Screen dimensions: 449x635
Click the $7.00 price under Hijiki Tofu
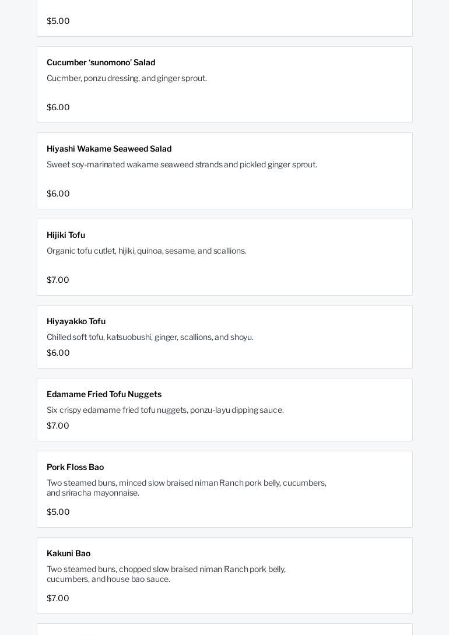point(58,280)
